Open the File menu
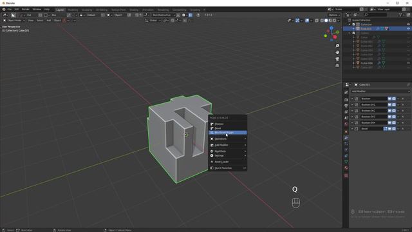The image size is (412, 232). tap(9, 10)
